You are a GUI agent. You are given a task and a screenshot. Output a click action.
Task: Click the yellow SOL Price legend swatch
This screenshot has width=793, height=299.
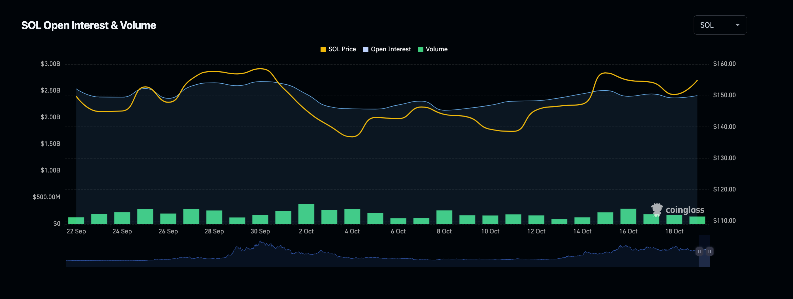click(x=323, y=50)
